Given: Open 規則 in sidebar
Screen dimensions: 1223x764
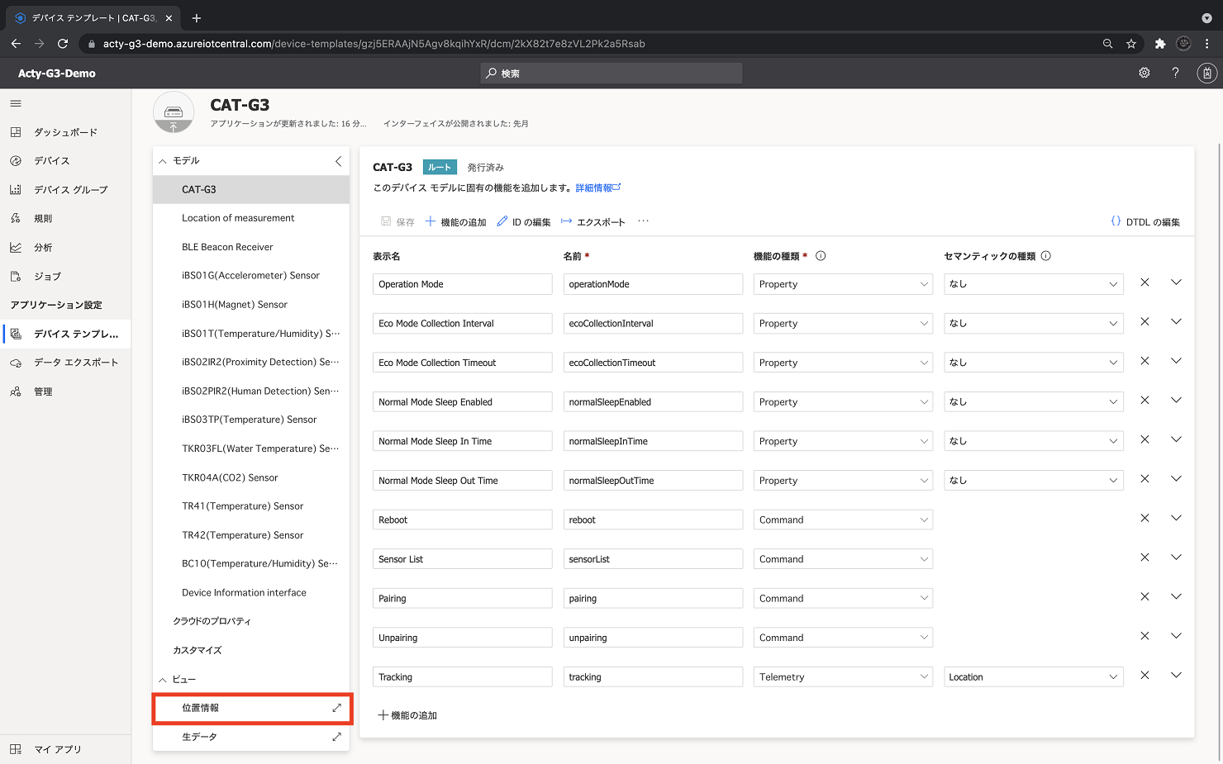Looking at the screenshot, I should [65, 219].
